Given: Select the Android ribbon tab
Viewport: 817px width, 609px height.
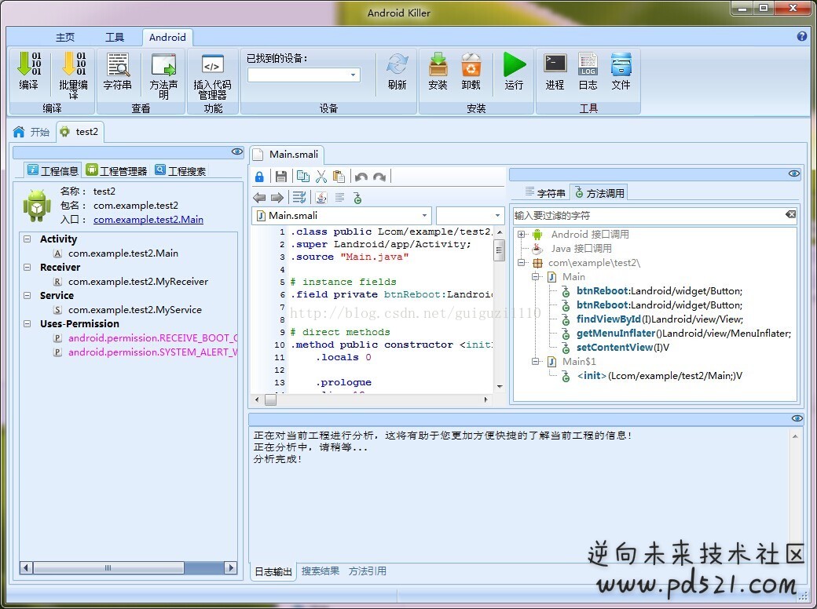Looking at the screenshot, I should [x=167, y=37].
